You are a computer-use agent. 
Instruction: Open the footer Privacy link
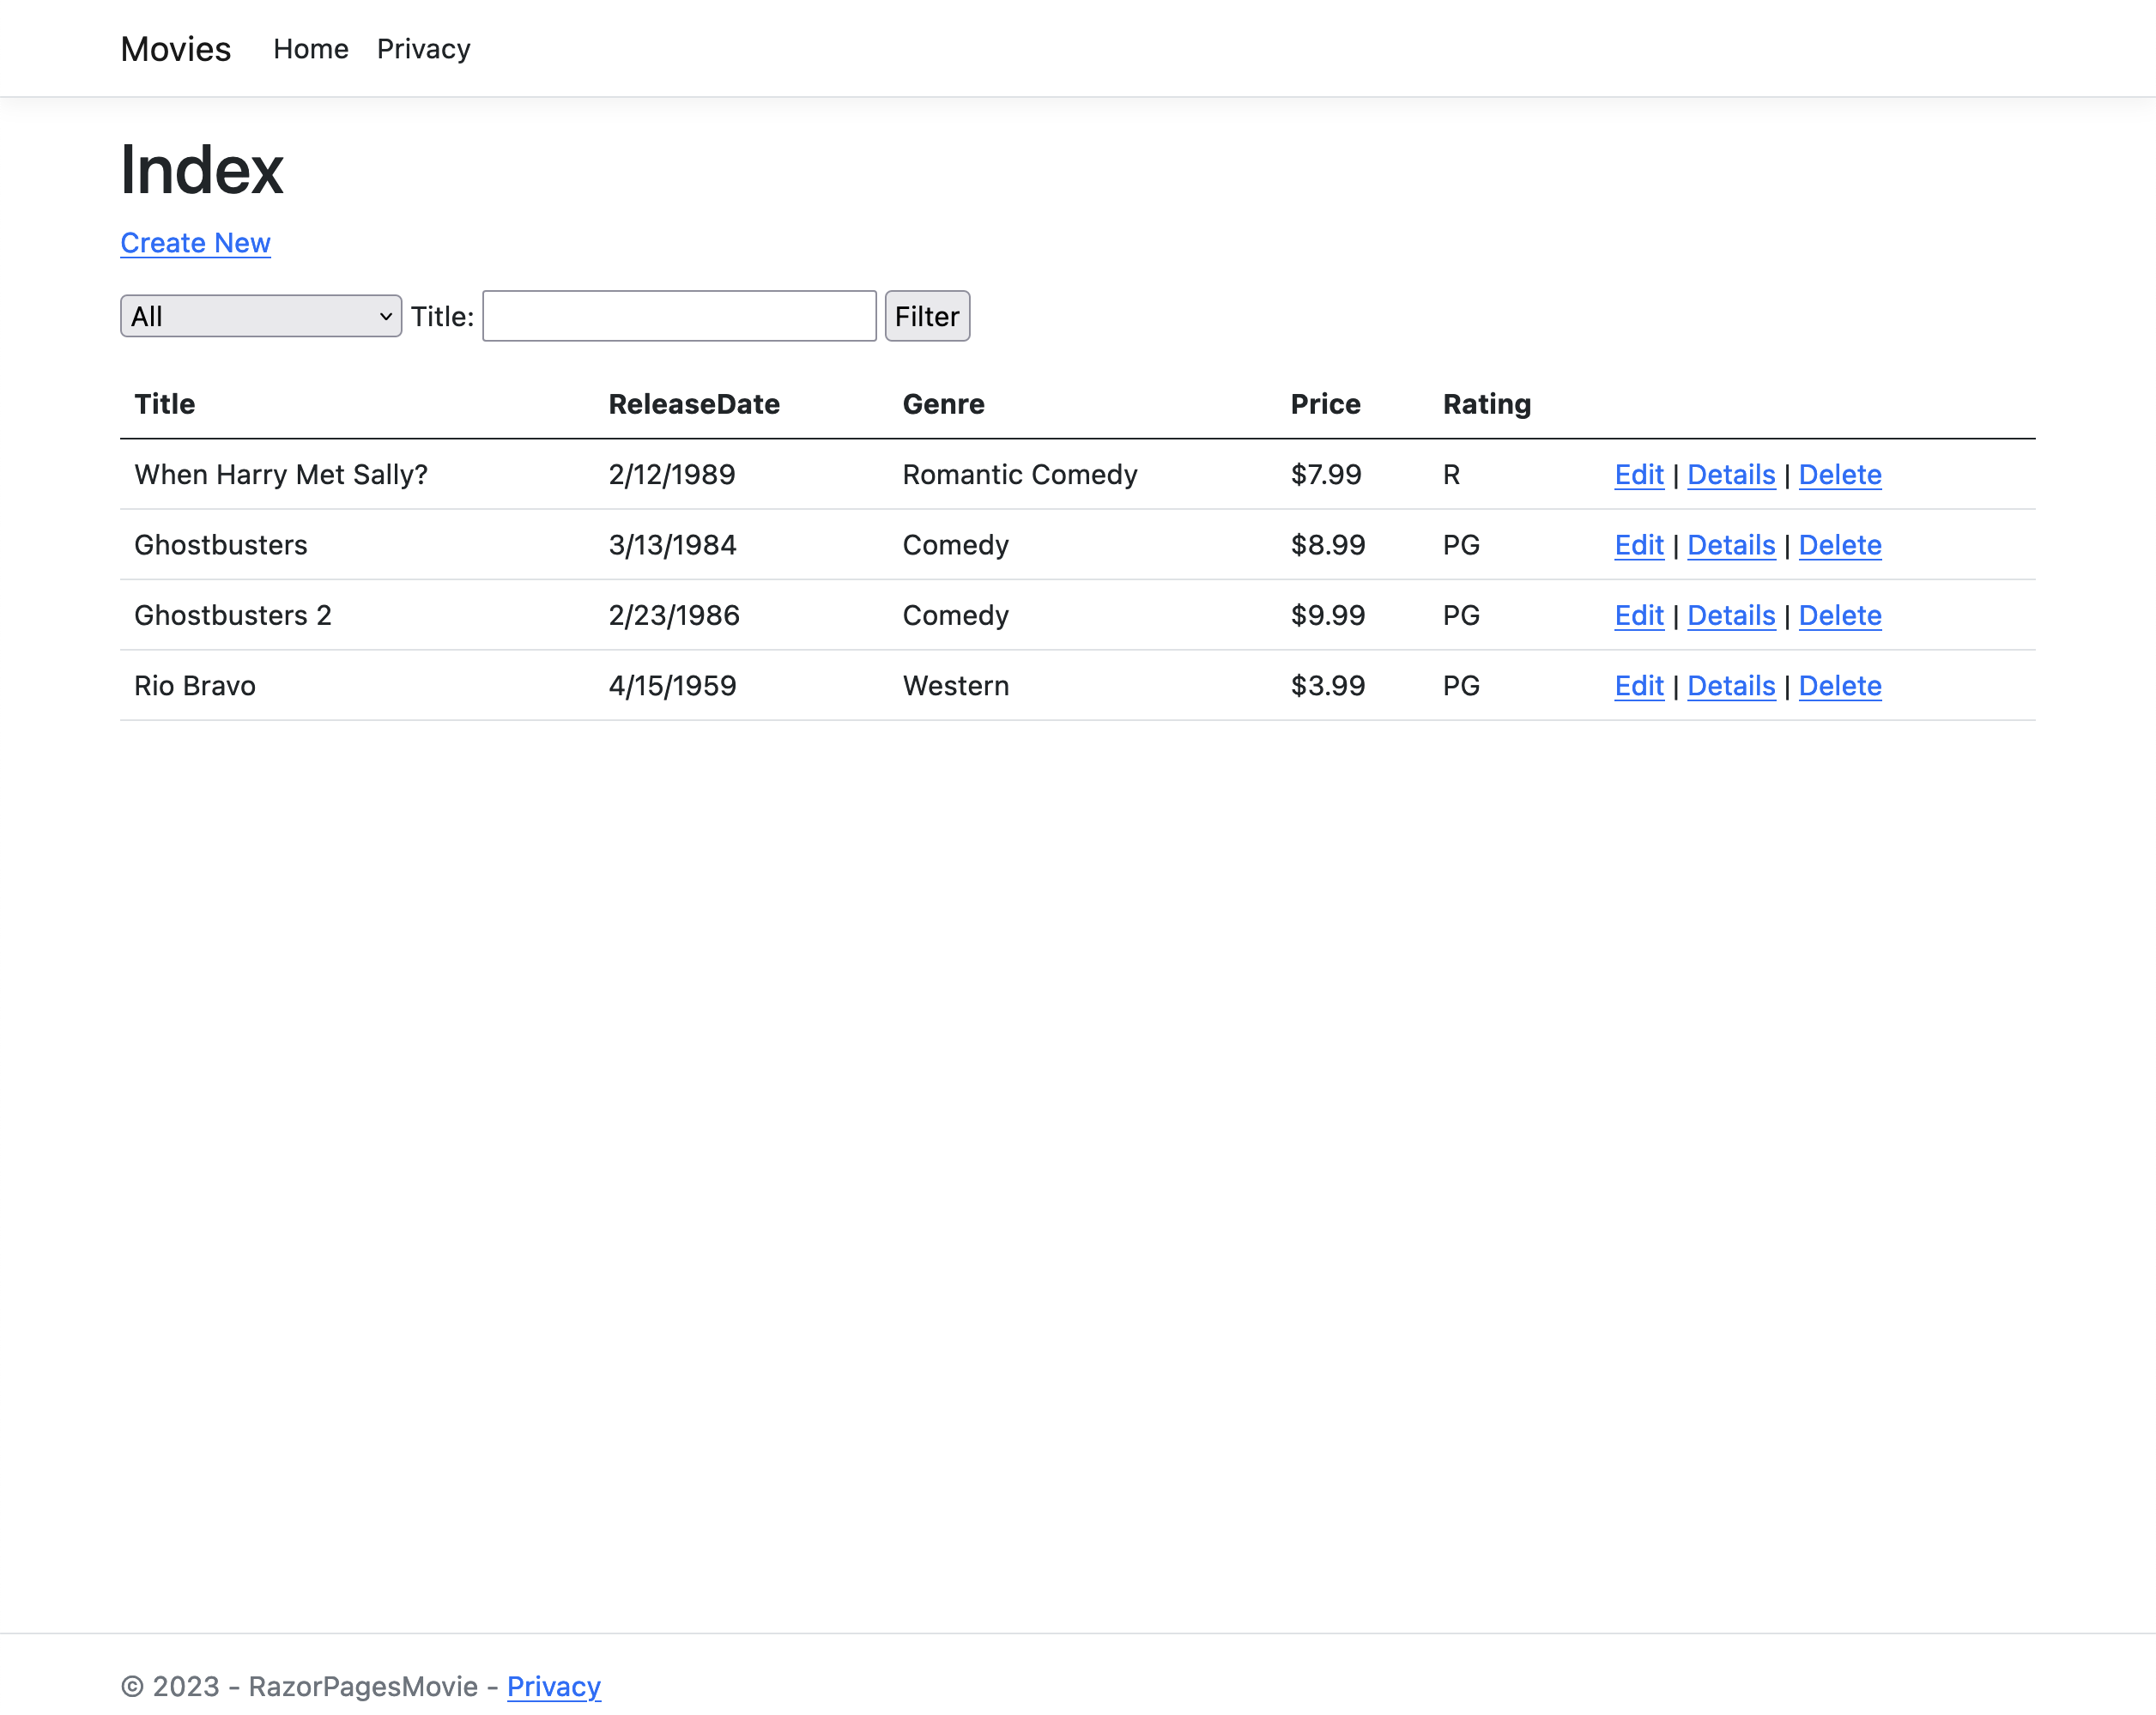click(554, 1686)
